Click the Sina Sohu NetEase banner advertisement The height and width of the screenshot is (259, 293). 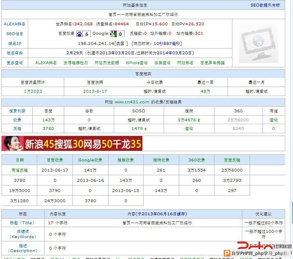coord(72,143)
